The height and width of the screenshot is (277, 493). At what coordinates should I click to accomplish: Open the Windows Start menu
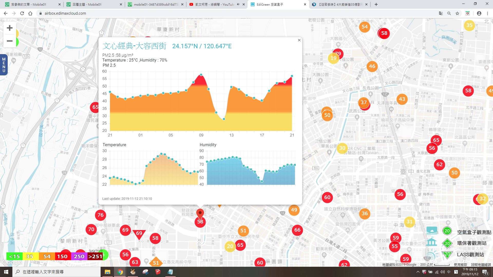tap(6, 272)
